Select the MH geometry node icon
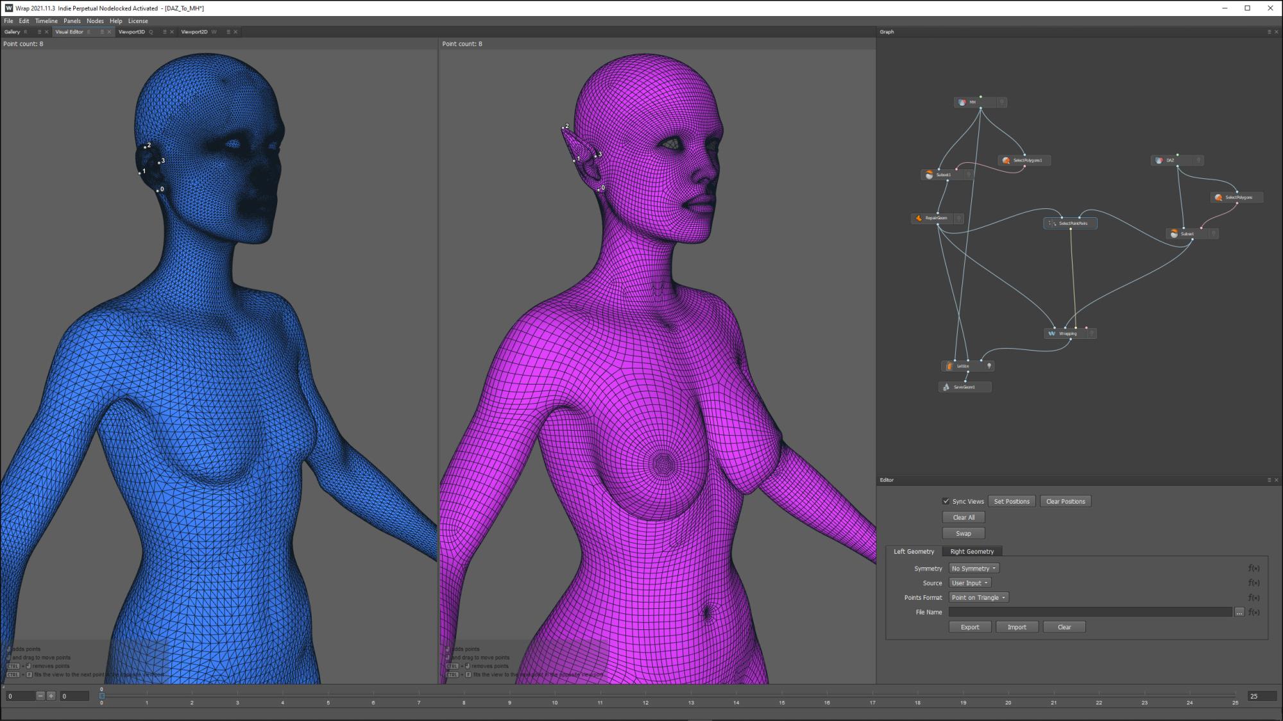 (x=962, y=103)
